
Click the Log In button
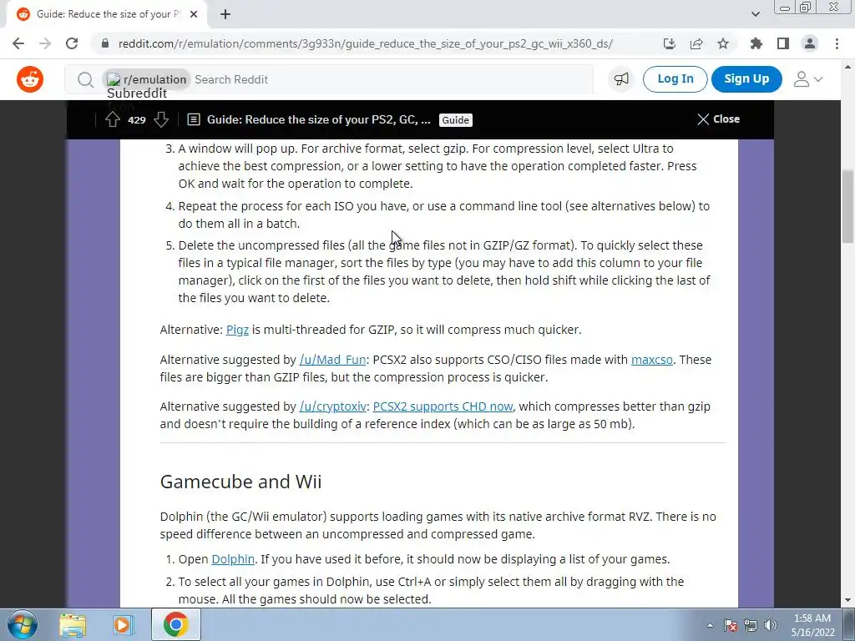click(x=675, y=79)
